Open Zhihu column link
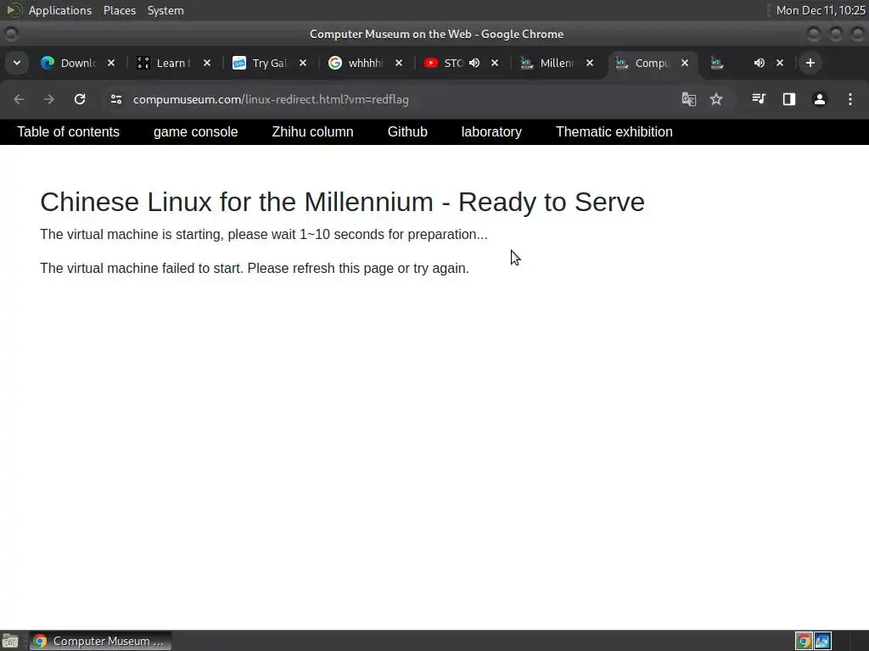 coord(312,131)
